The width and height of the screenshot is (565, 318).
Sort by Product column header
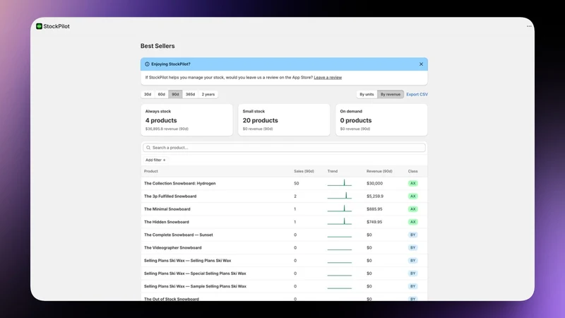coord(151,171)
